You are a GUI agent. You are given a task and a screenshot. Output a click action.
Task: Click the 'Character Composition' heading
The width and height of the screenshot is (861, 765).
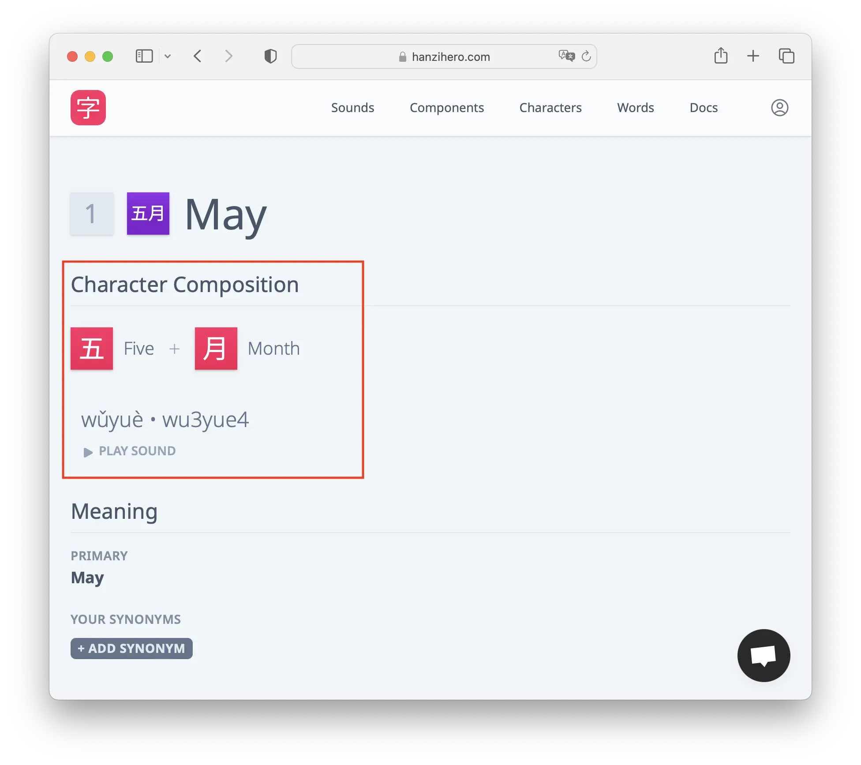[185, 285]
